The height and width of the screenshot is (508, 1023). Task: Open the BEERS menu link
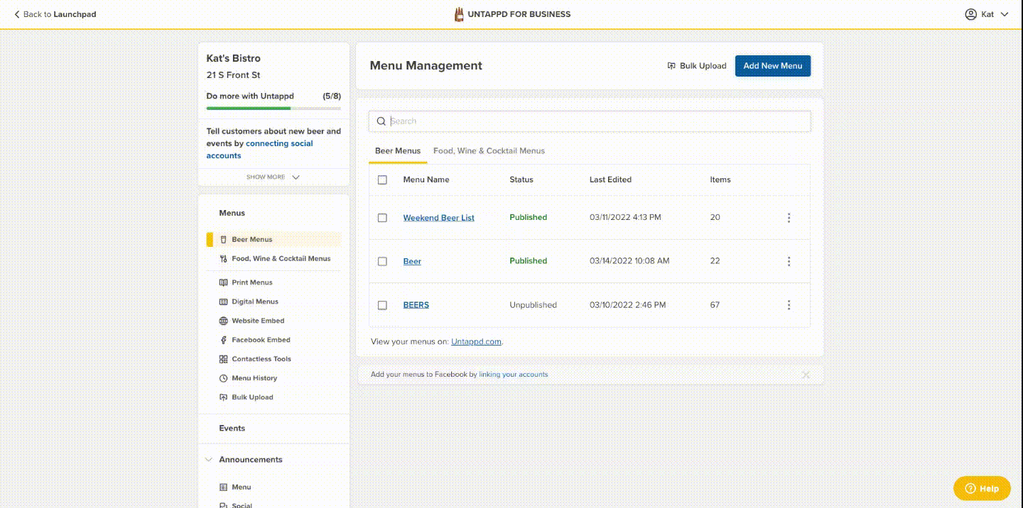pos(416,305)
